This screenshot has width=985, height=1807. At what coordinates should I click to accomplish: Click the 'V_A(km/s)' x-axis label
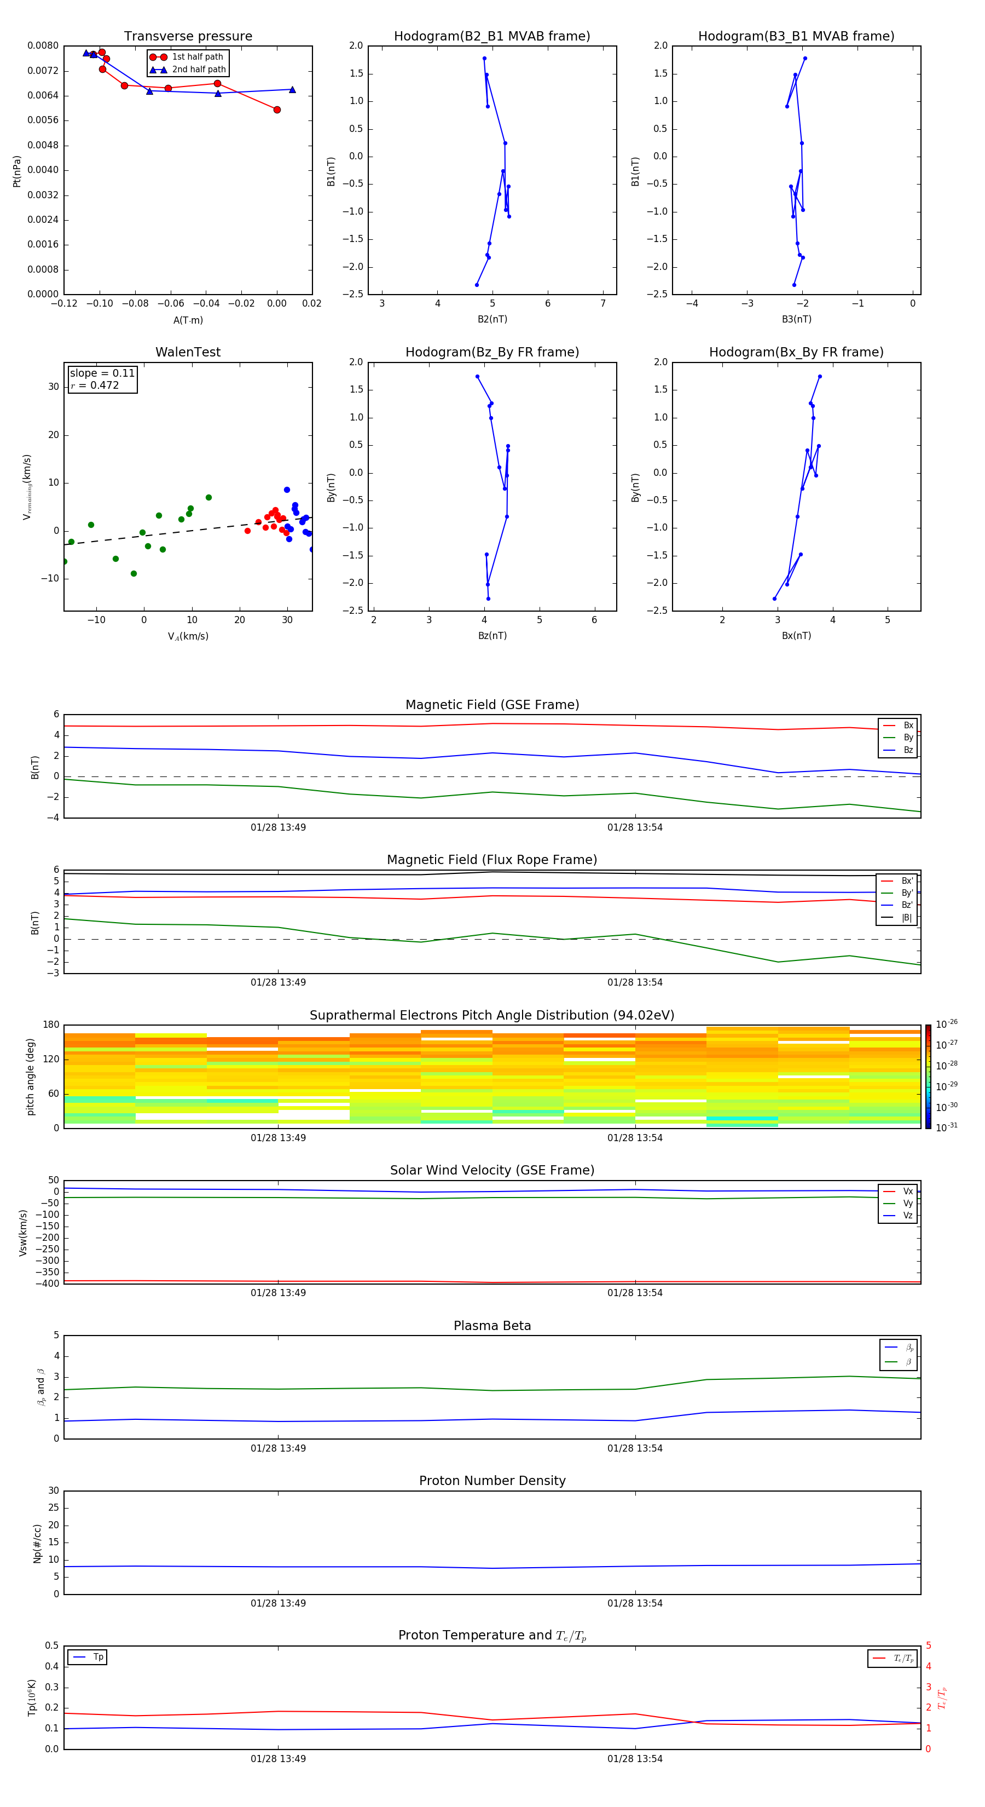(188, 636)
